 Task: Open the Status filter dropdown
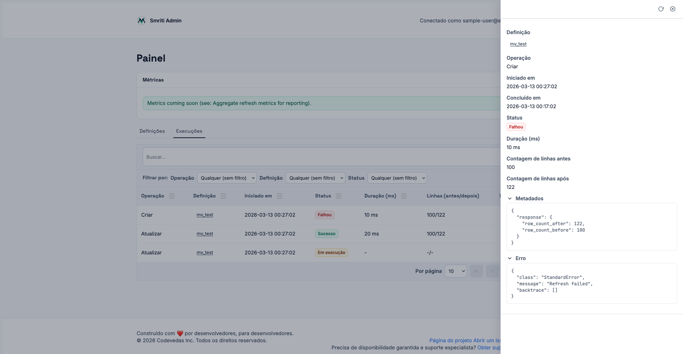[397, 178]
